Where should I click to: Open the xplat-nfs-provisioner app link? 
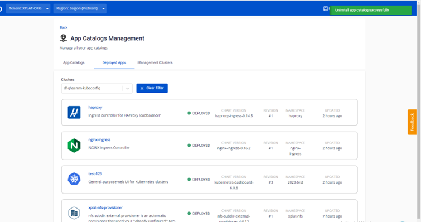pyautogui.click(x=105, y=207)
